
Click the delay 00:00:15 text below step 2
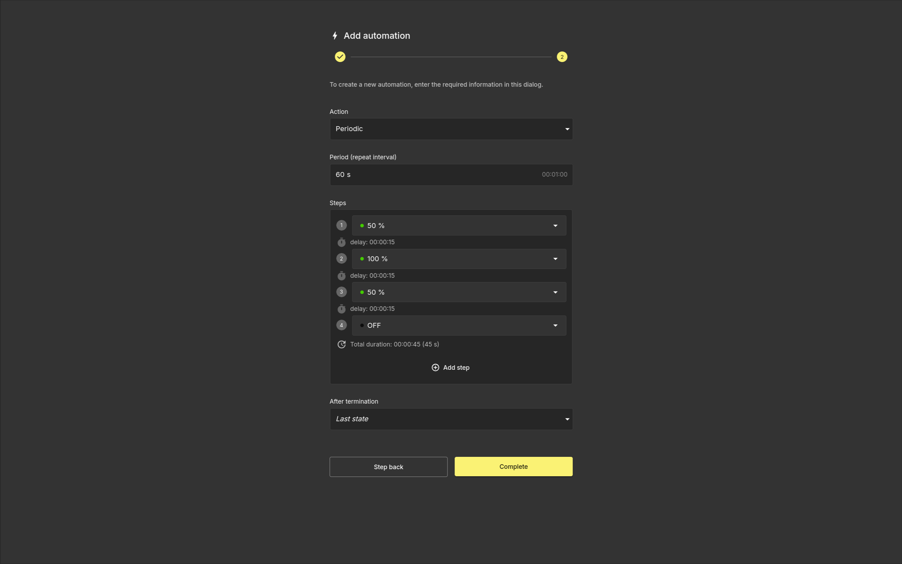pyautogui.click(x=372, y=276)
